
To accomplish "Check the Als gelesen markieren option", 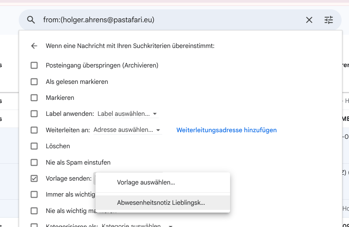I will tap(34, 82).
